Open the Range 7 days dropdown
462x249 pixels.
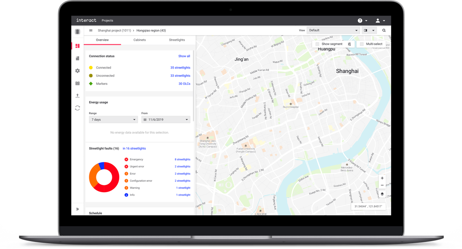[x=113, y=119]
